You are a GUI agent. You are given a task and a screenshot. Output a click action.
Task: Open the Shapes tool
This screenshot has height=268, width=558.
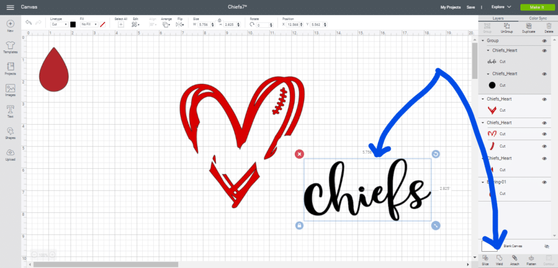pos(10,133)
